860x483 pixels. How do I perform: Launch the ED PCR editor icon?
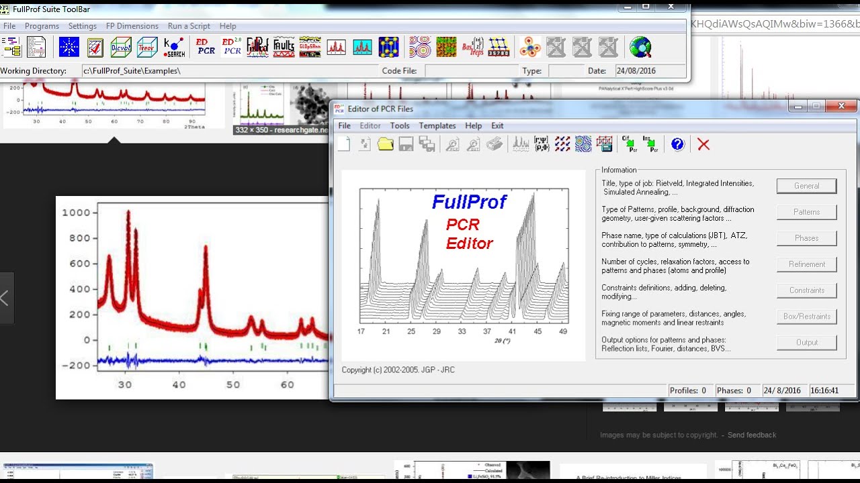click(x=206, y=47)
